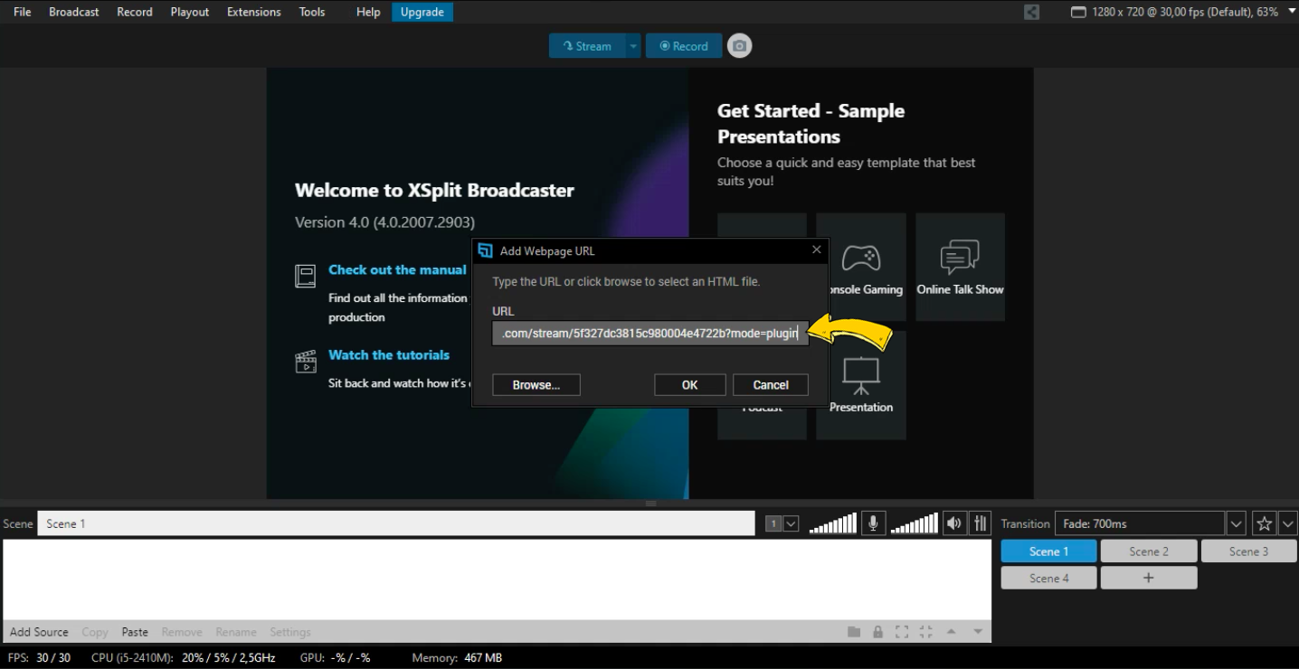1299x669 pixels.
Task: Adjust the microphone volume level bars
Action: (832, 523)
